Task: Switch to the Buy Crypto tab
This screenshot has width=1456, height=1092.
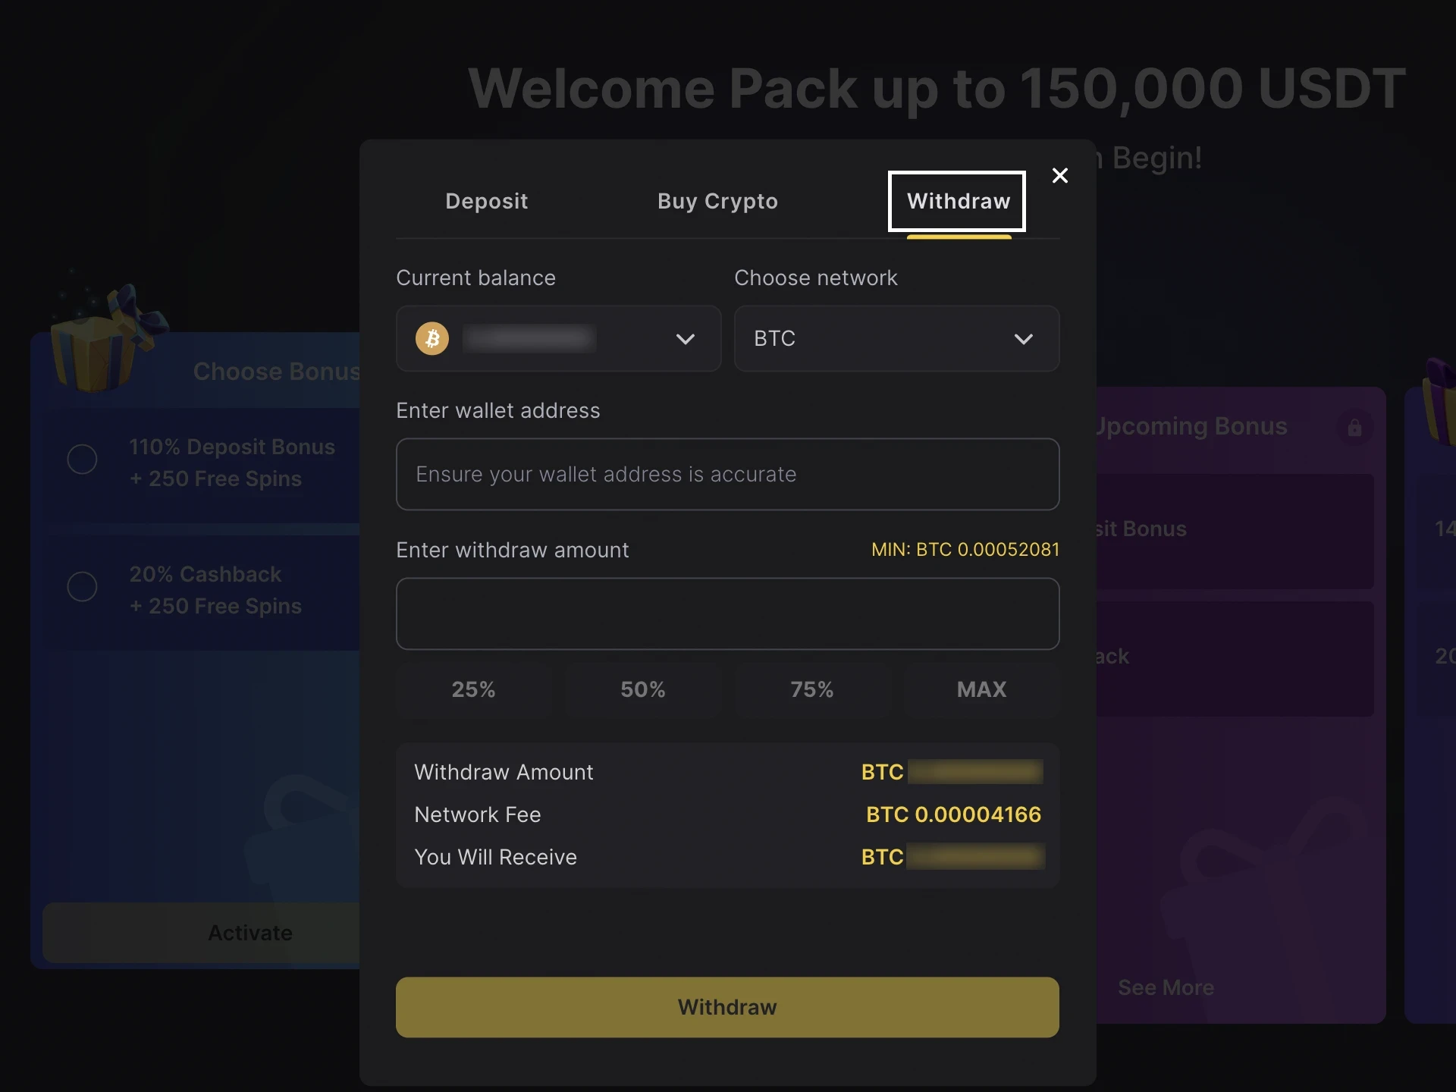Action: (x=717, y=202)
